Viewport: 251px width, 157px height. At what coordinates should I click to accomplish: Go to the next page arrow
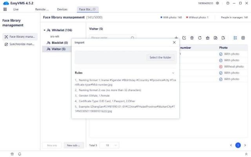245,145
